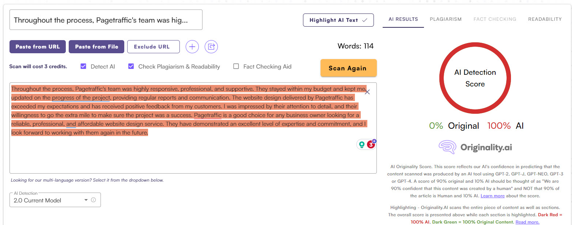572x225 pixels.
Task: Click the plus circle icon
Action: [x=192, y=47]
